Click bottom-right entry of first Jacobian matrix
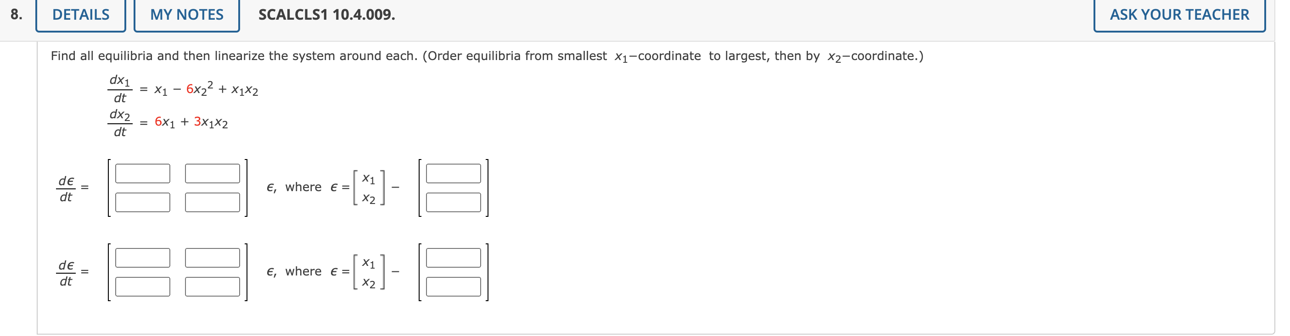Screen dimensions: 1290x336 coord(213,202)
